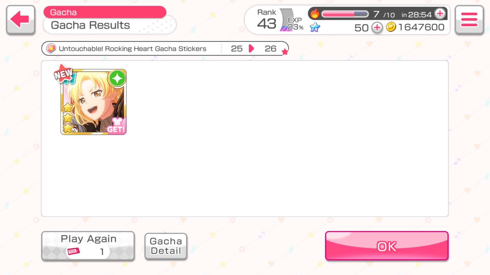Tap the gold coin icon
Screen dimensions: 490x275
[x=391, y=27]
